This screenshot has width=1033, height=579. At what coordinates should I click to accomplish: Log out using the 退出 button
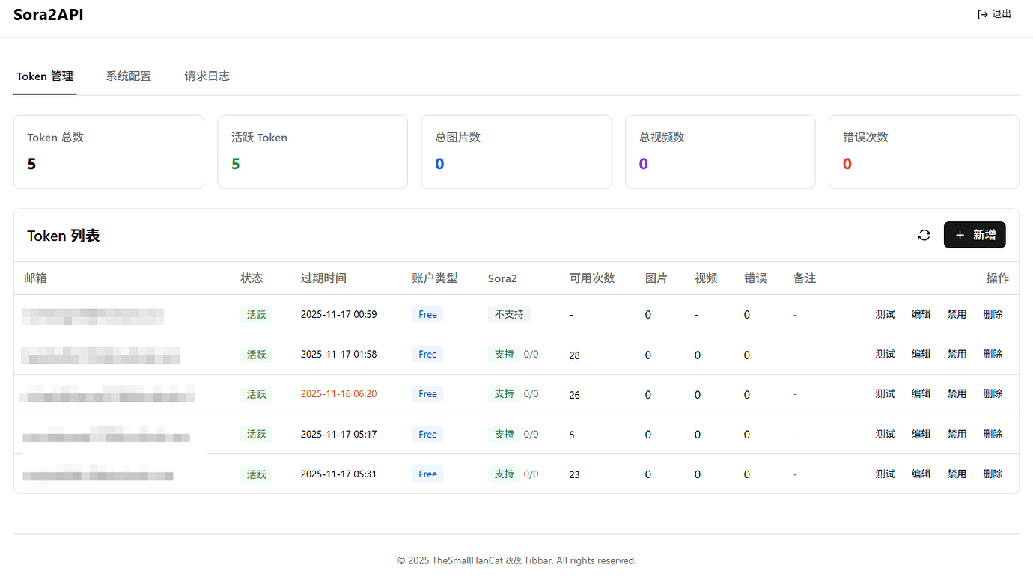click(994, 14)
